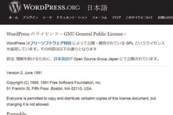Click the 51 Franklin St address line
Image resolution: width=173 pixels, height=115 pixels.
click(x=49, y=89)
